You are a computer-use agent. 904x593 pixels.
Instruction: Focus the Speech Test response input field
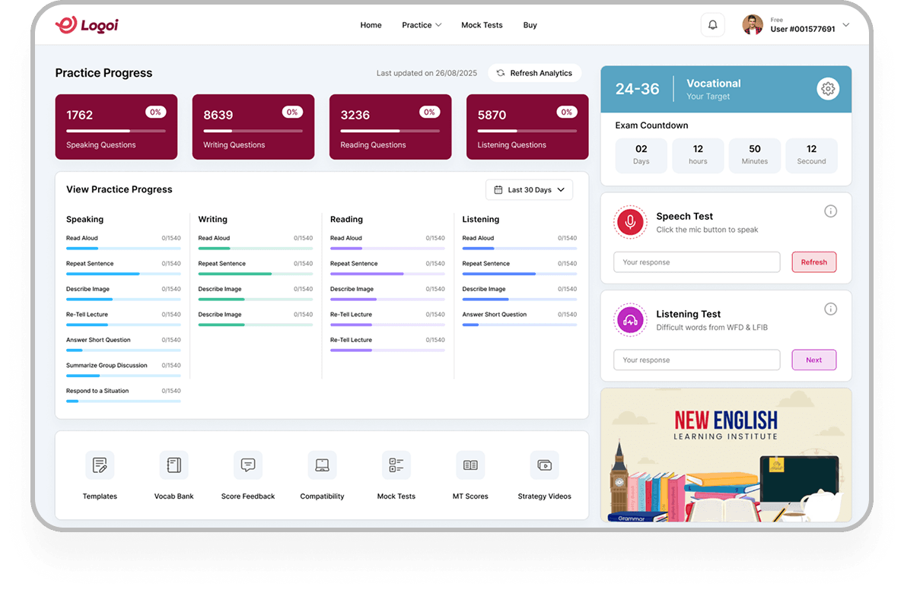pyautogui.click(x=696, y=262)
